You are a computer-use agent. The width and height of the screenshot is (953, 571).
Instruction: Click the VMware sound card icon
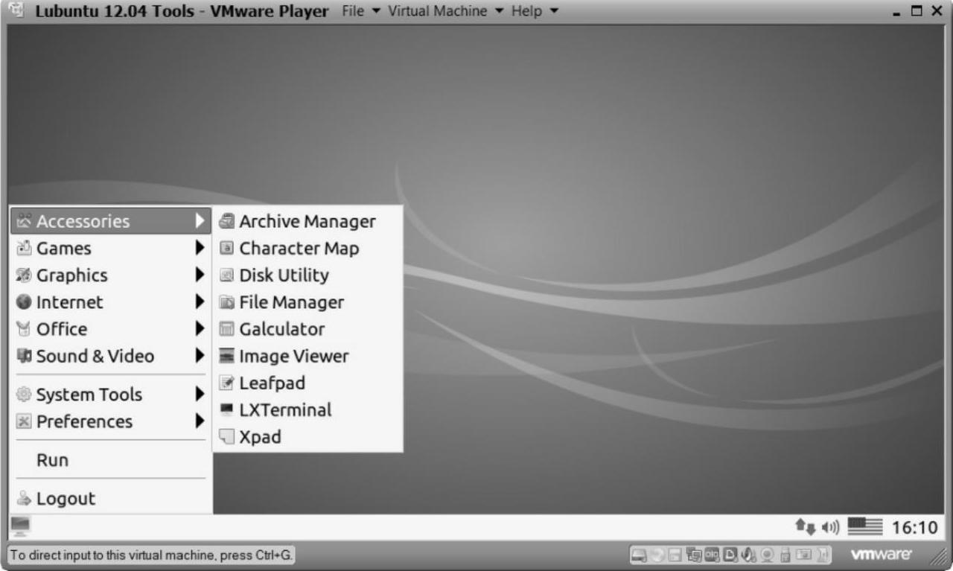(748, 555)
